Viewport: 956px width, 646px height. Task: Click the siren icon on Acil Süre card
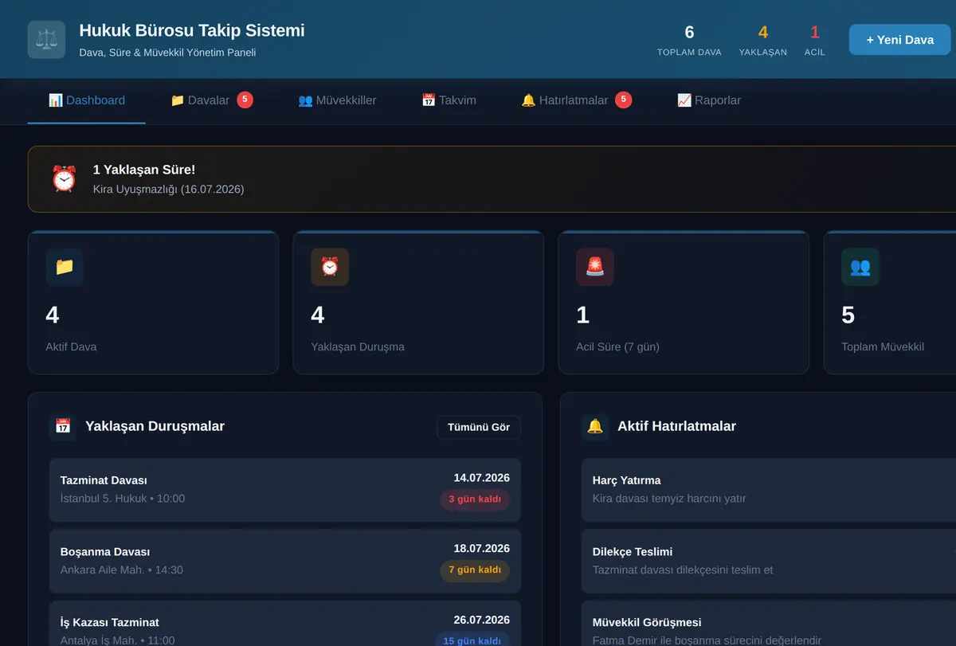pos(595,267)
